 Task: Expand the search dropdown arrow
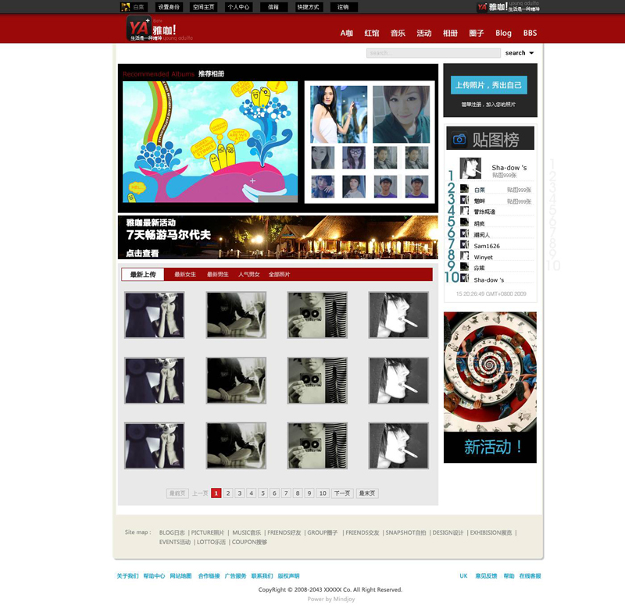(x=532, y=53)
